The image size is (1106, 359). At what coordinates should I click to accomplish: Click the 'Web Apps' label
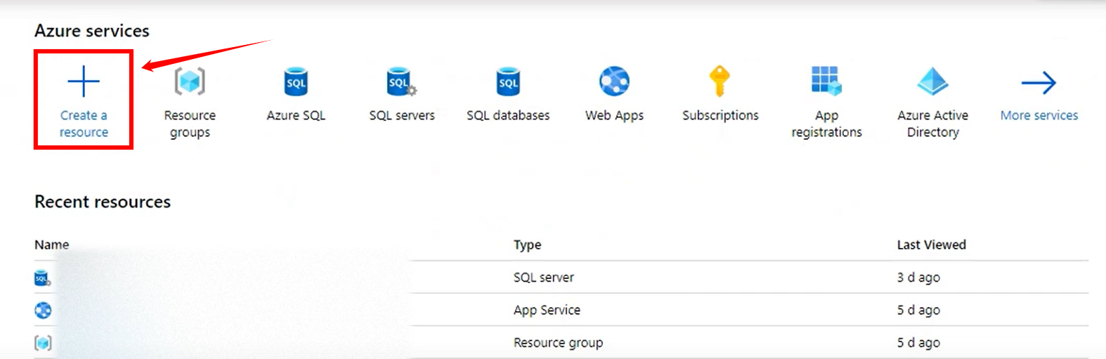pyautogui.click(x=614, y=116)
